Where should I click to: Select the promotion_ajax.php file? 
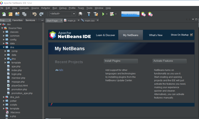coord(22,93)
